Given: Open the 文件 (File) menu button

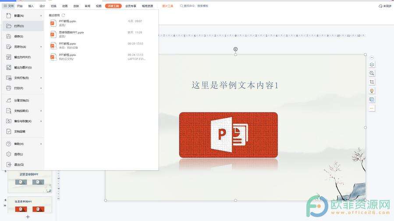Looking at the screenshot, I should pyautogui.click(x=8, y=6).
